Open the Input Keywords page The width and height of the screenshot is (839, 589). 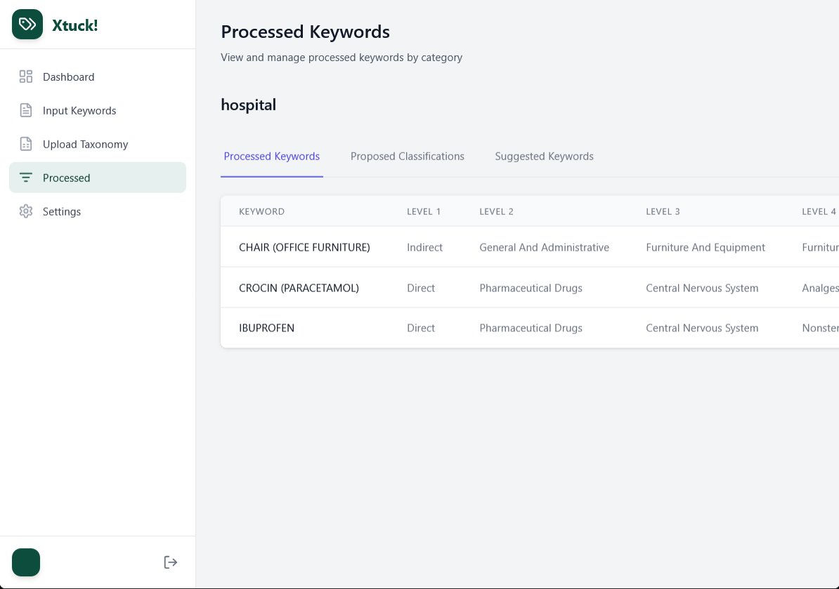[x=78, y=110]
